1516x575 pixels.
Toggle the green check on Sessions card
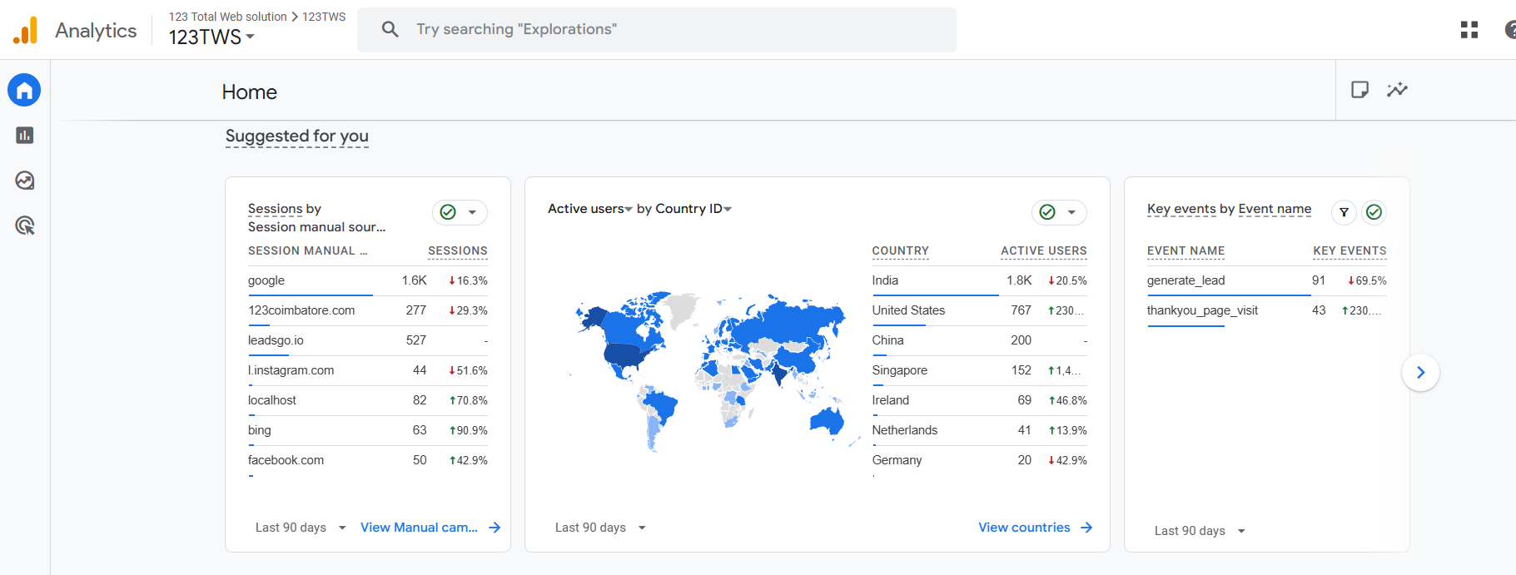tap(449, 212)
